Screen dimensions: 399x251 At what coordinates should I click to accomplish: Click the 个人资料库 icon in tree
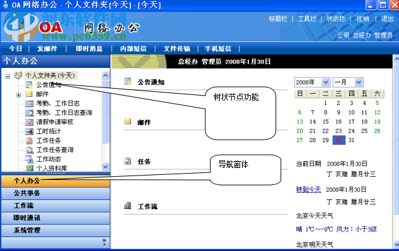click(30, 168)
